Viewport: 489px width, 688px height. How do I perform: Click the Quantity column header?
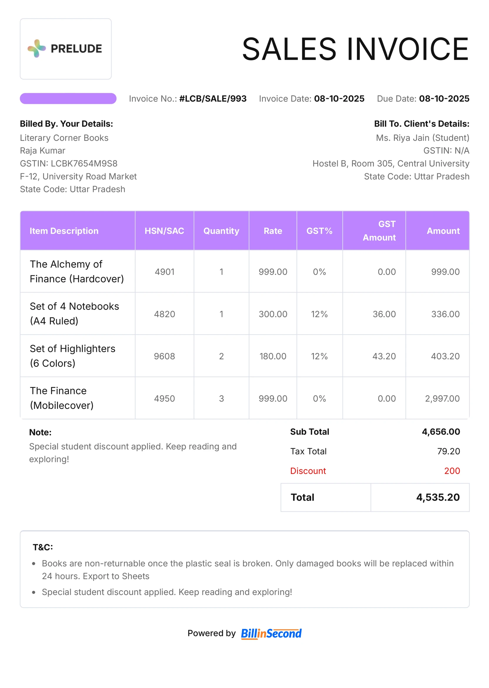coord(221,231)
